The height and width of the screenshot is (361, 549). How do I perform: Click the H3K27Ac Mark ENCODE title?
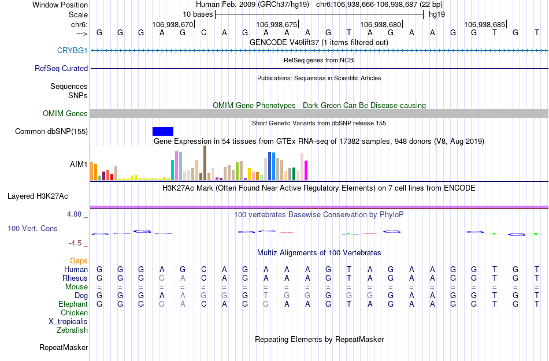[319, 188]
